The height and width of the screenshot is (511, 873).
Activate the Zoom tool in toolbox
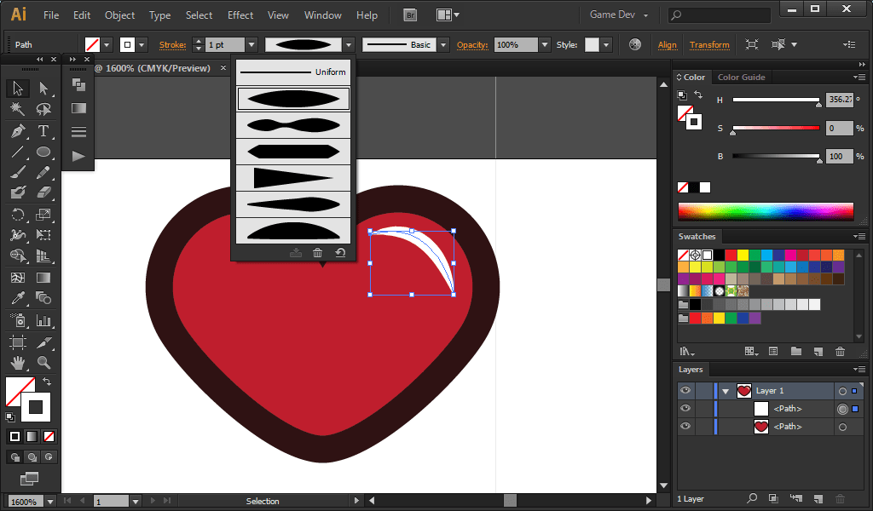pyautogui.click(x=43, y=363)
